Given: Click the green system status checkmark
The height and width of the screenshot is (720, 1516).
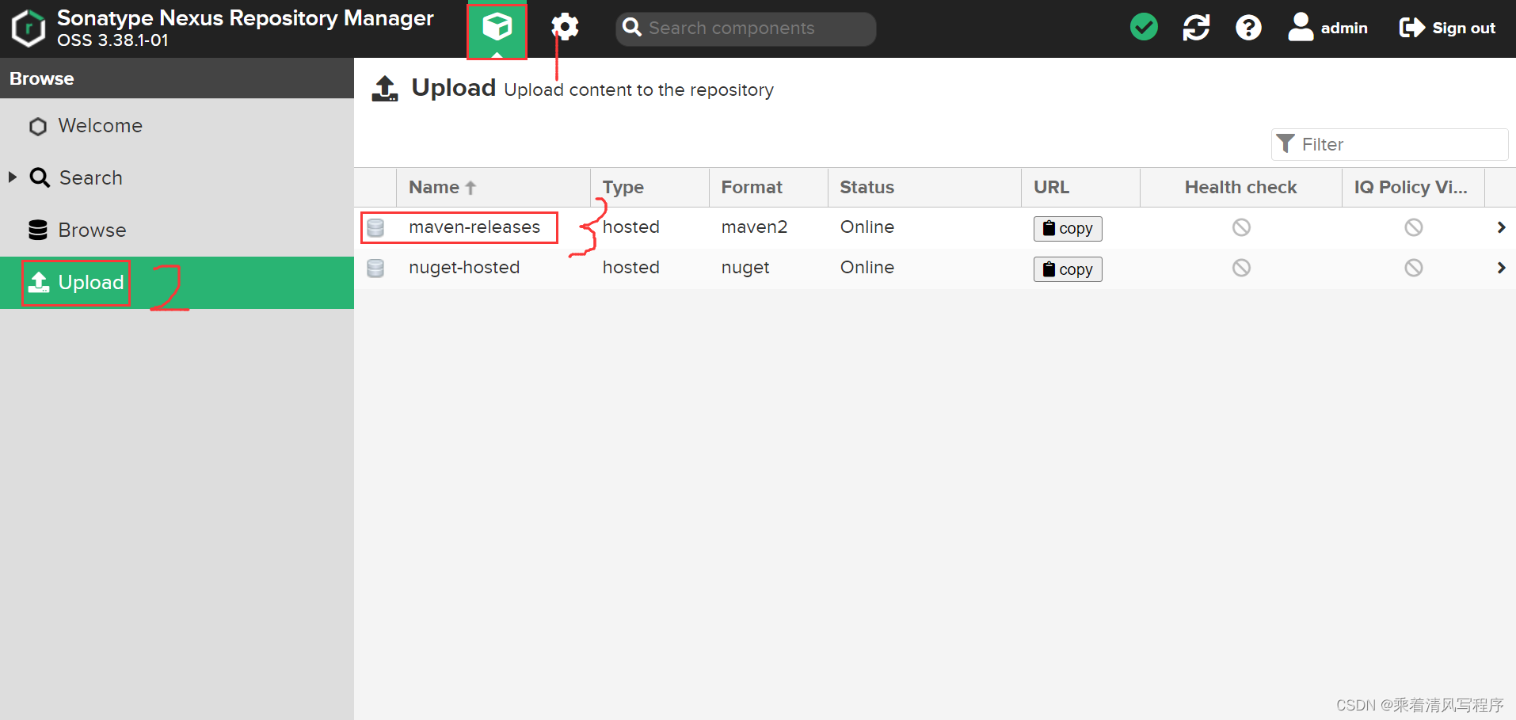Looking at the screenshot, I should (1144, 27).
